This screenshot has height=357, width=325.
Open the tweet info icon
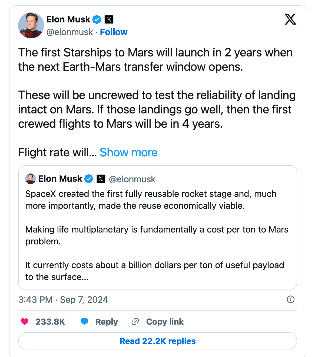pyautogui.click(x=290, y=299)
